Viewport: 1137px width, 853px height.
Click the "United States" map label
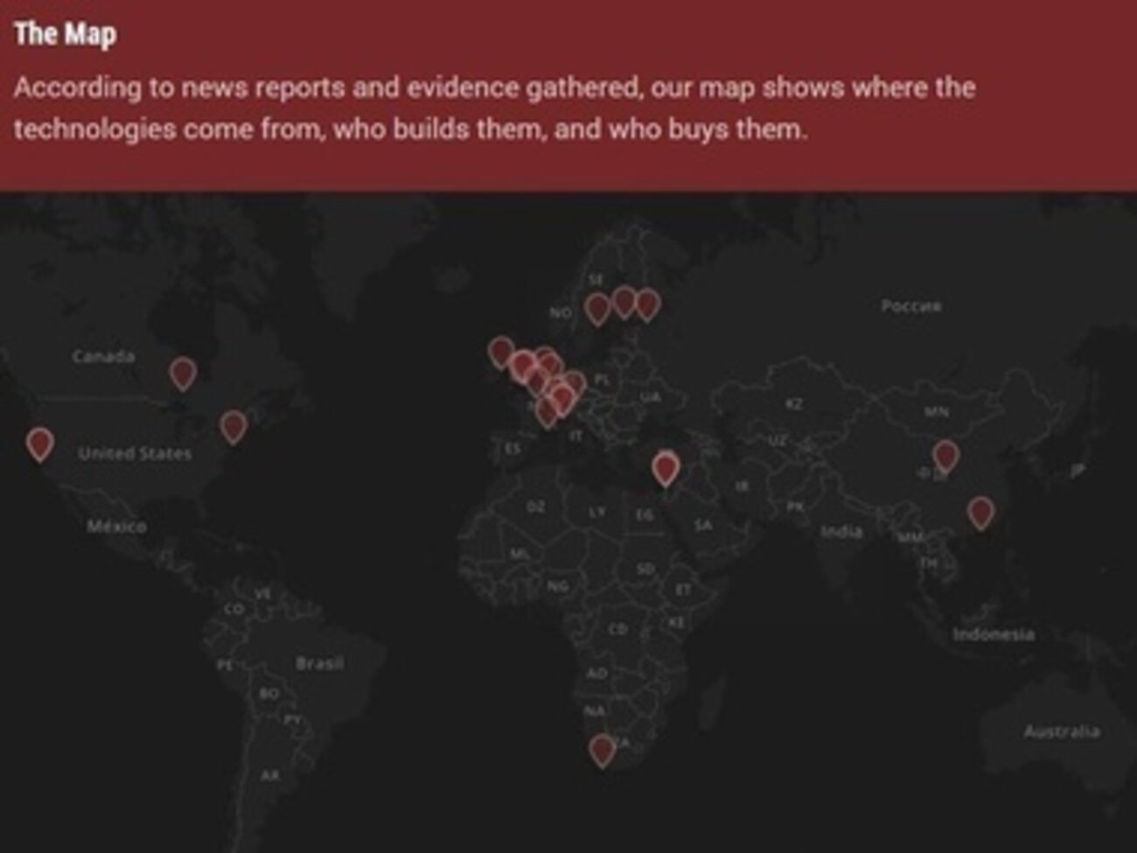pyautogui.click(x=135, y=453)
